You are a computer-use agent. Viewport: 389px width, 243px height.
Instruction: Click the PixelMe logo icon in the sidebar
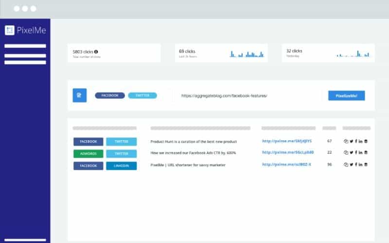pos(10,30)
